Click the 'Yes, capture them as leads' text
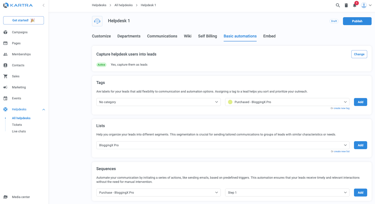375x204 pixels. click(129, 64)
